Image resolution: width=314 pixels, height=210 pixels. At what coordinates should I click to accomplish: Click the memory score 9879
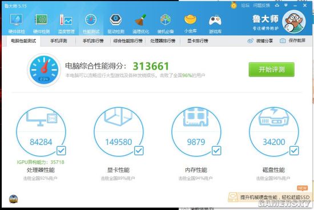(x=196, y=142)
